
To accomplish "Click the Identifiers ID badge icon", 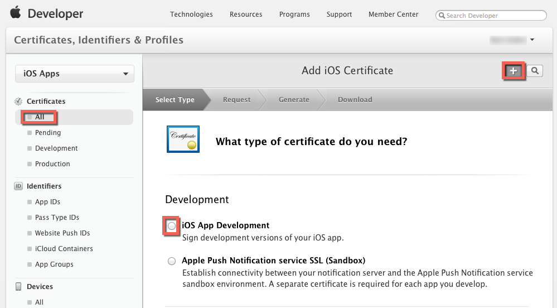I will tap(18, 186).
